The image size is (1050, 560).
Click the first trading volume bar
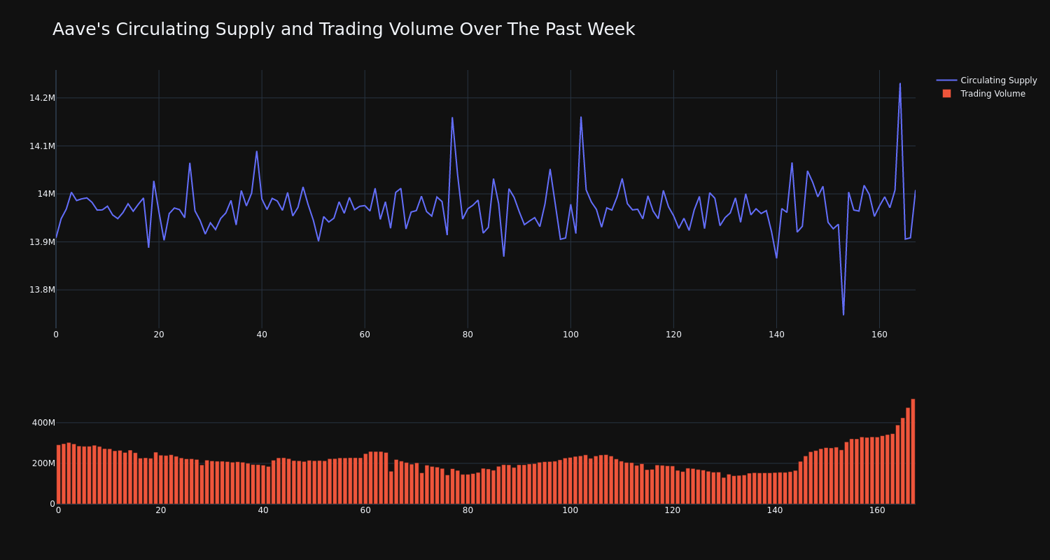click(x=59, y=475)
